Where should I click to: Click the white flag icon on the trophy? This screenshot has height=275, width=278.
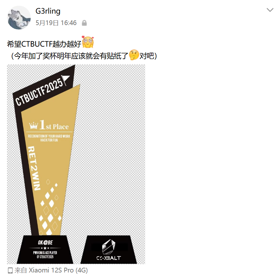click(x=65, y=80)
